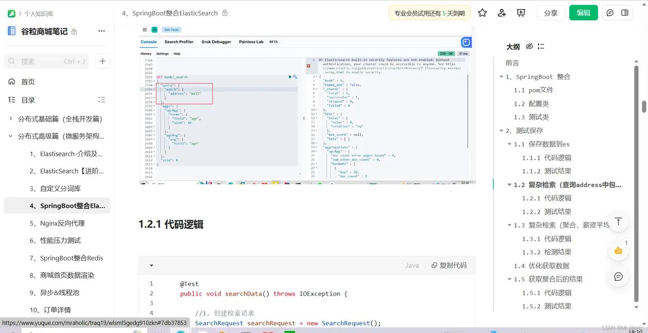Expand 分布式基础篇 chapter

[11, 119]
